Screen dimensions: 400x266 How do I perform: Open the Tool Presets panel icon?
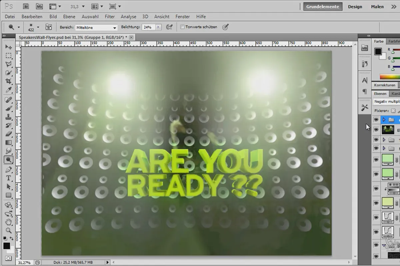365,107
